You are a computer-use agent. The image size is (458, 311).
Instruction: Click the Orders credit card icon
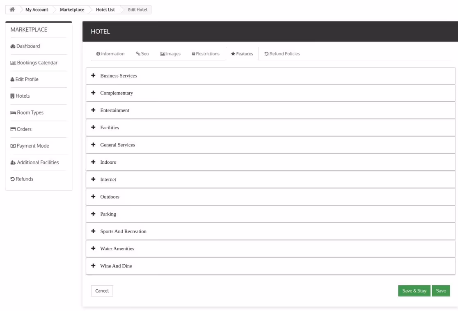pos(13,129)
